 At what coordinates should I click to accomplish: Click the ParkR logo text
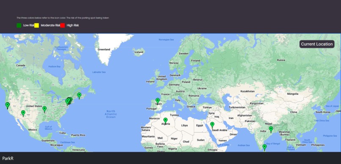pos(8,159)
